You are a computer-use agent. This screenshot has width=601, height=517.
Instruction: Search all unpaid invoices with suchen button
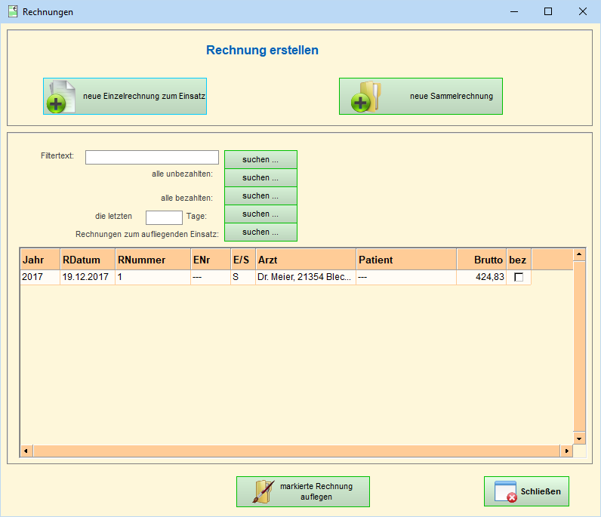coord(260,178)
